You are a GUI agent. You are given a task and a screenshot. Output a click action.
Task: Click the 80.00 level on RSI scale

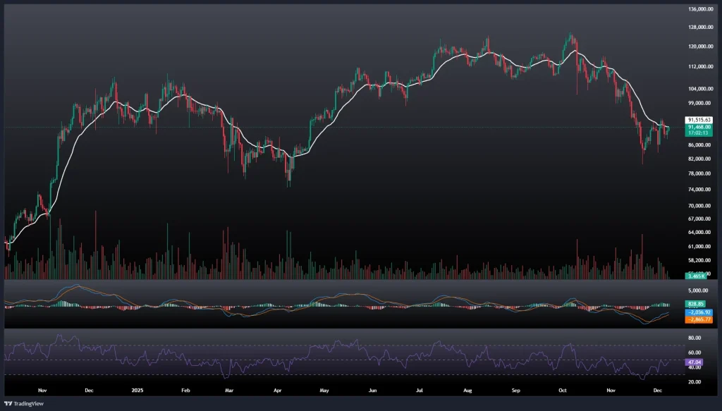click(695, 338)
